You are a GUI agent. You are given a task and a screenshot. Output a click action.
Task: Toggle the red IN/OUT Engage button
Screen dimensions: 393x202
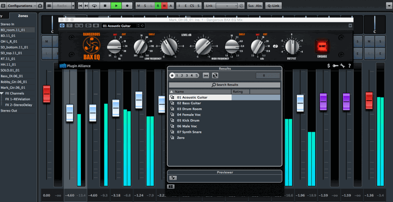(322, 46)
